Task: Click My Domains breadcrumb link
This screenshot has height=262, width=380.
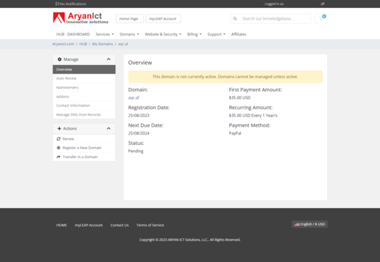Action: [x=103, y=44]
